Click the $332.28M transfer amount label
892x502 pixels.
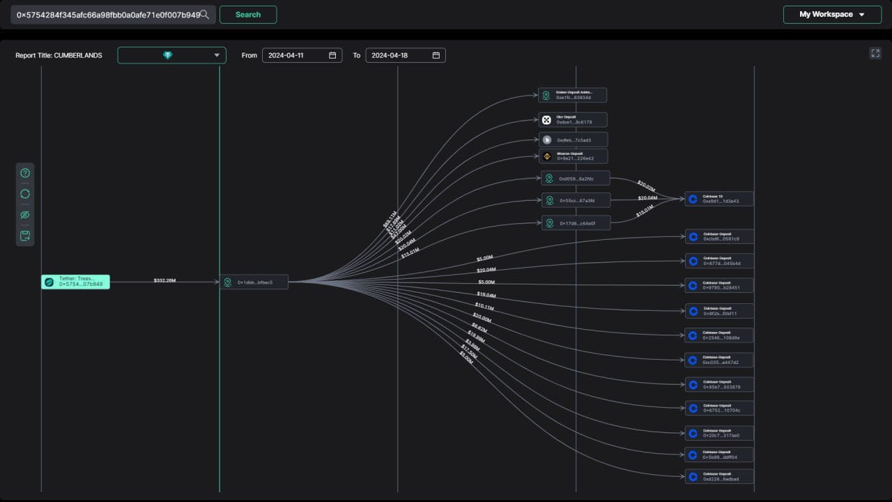pos(164,280)
